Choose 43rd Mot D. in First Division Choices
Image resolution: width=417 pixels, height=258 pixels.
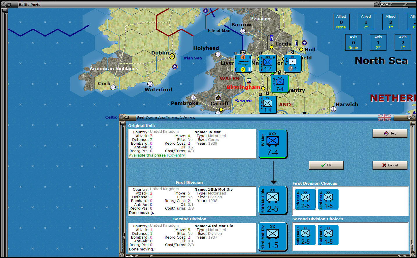pyautogui.click(x=328, y=199)
